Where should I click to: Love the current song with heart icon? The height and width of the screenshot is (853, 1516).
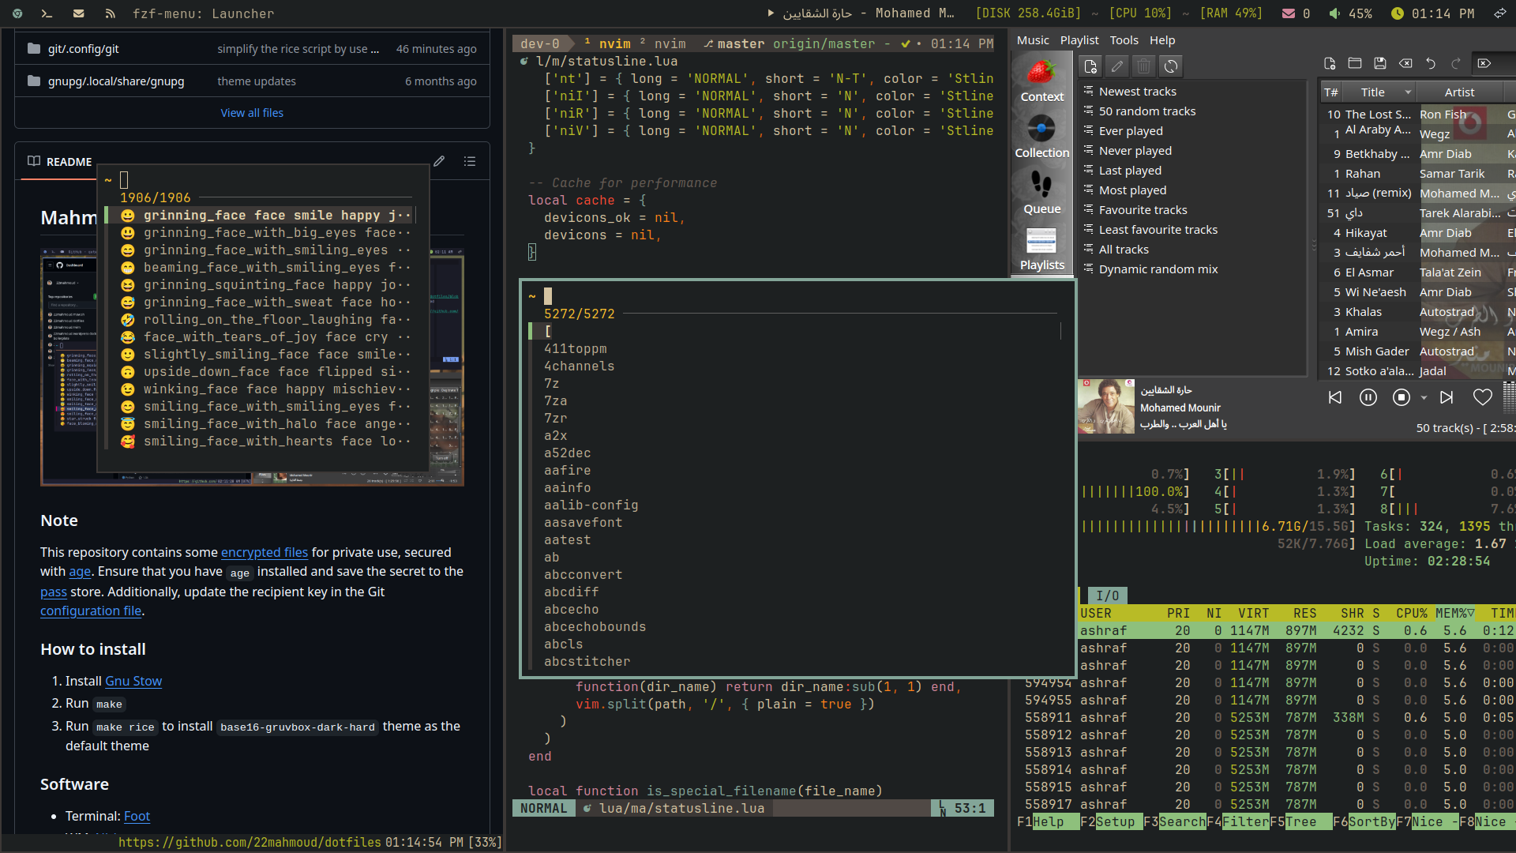[1483, 397]
